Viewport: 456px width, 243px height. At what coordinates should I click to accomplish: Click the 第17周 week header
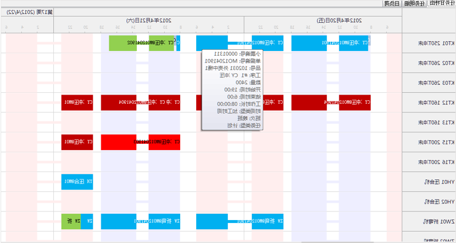click(x=27, y=11)
